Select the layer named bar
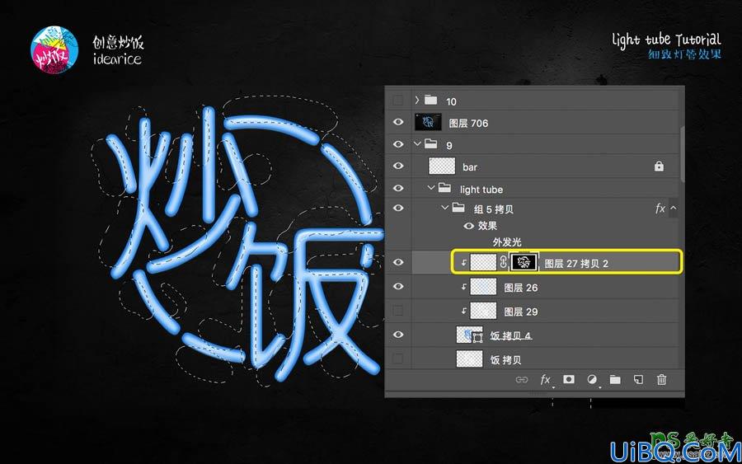The height and width of the screenshot is (464, 742). 469,167
